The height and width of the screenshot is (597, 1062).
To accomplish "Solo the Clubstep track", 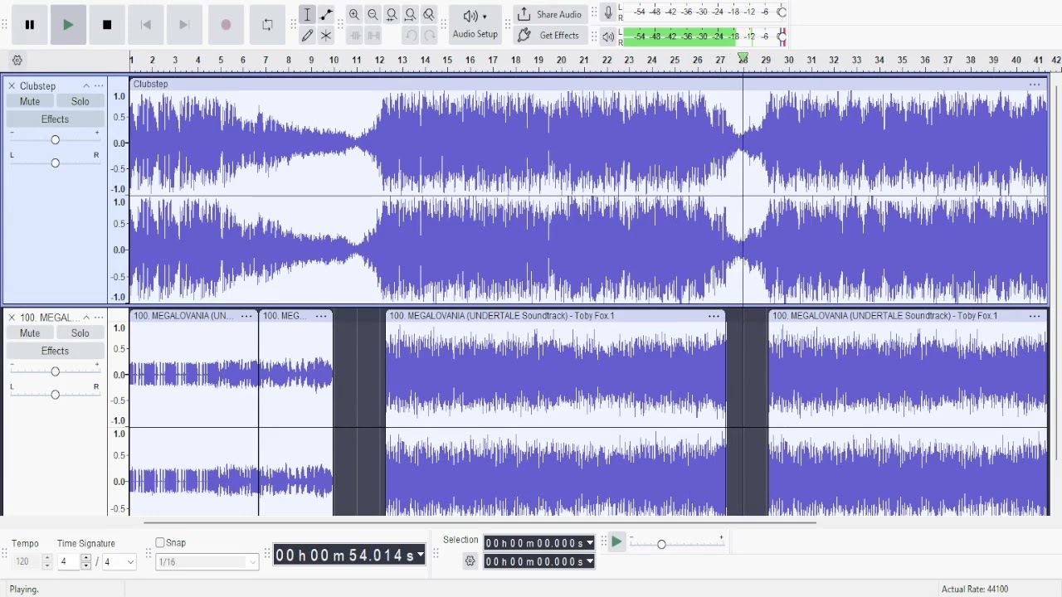I will [x=80, y=101].
